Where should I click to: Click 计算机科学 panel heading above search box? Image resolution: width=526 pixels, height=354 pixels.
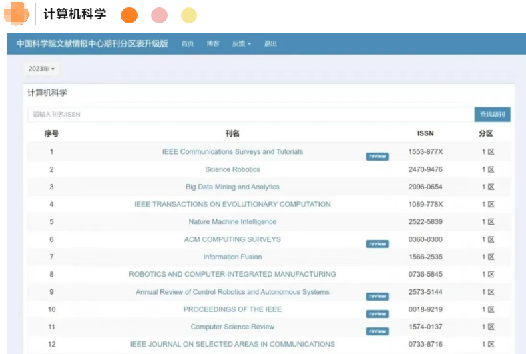pos(47,93)
